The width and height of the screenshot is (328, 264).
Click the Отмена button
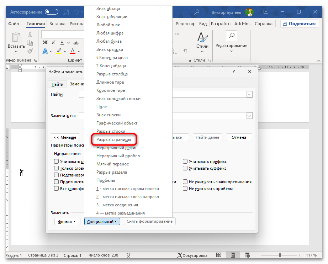pos(239,137)
